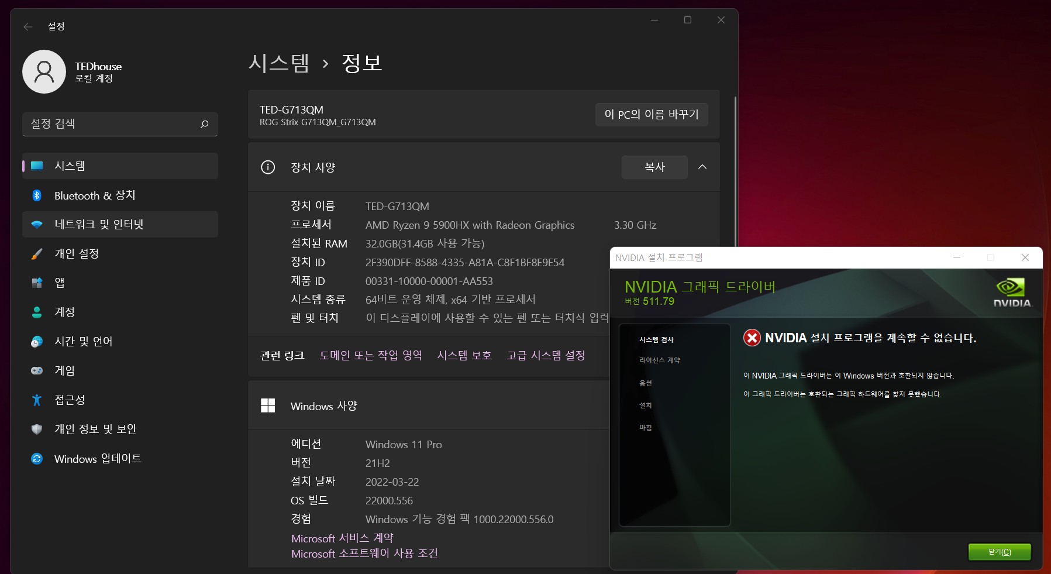Screen dimensions: 1051x574
Task: Select the 옵션 step in installer
Action: click(x=646, y=383)
